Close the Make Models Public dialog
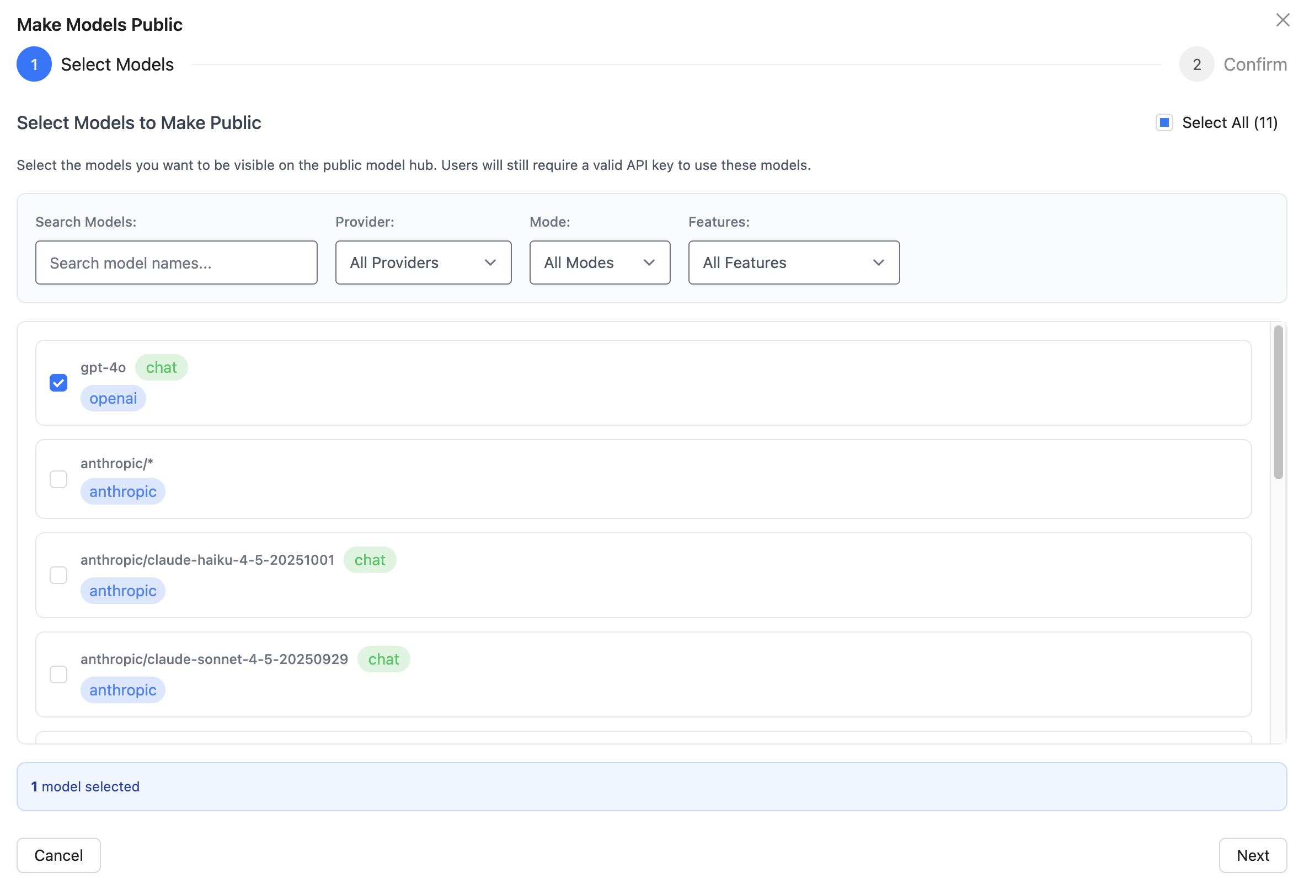This screenshot has width=1304, height=889. click(1281, 20)
